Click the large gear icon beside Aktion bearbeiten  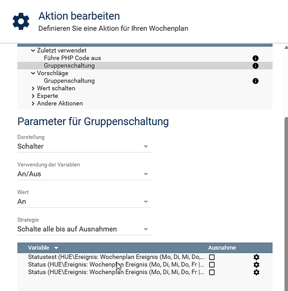click(x=21, y=22)
